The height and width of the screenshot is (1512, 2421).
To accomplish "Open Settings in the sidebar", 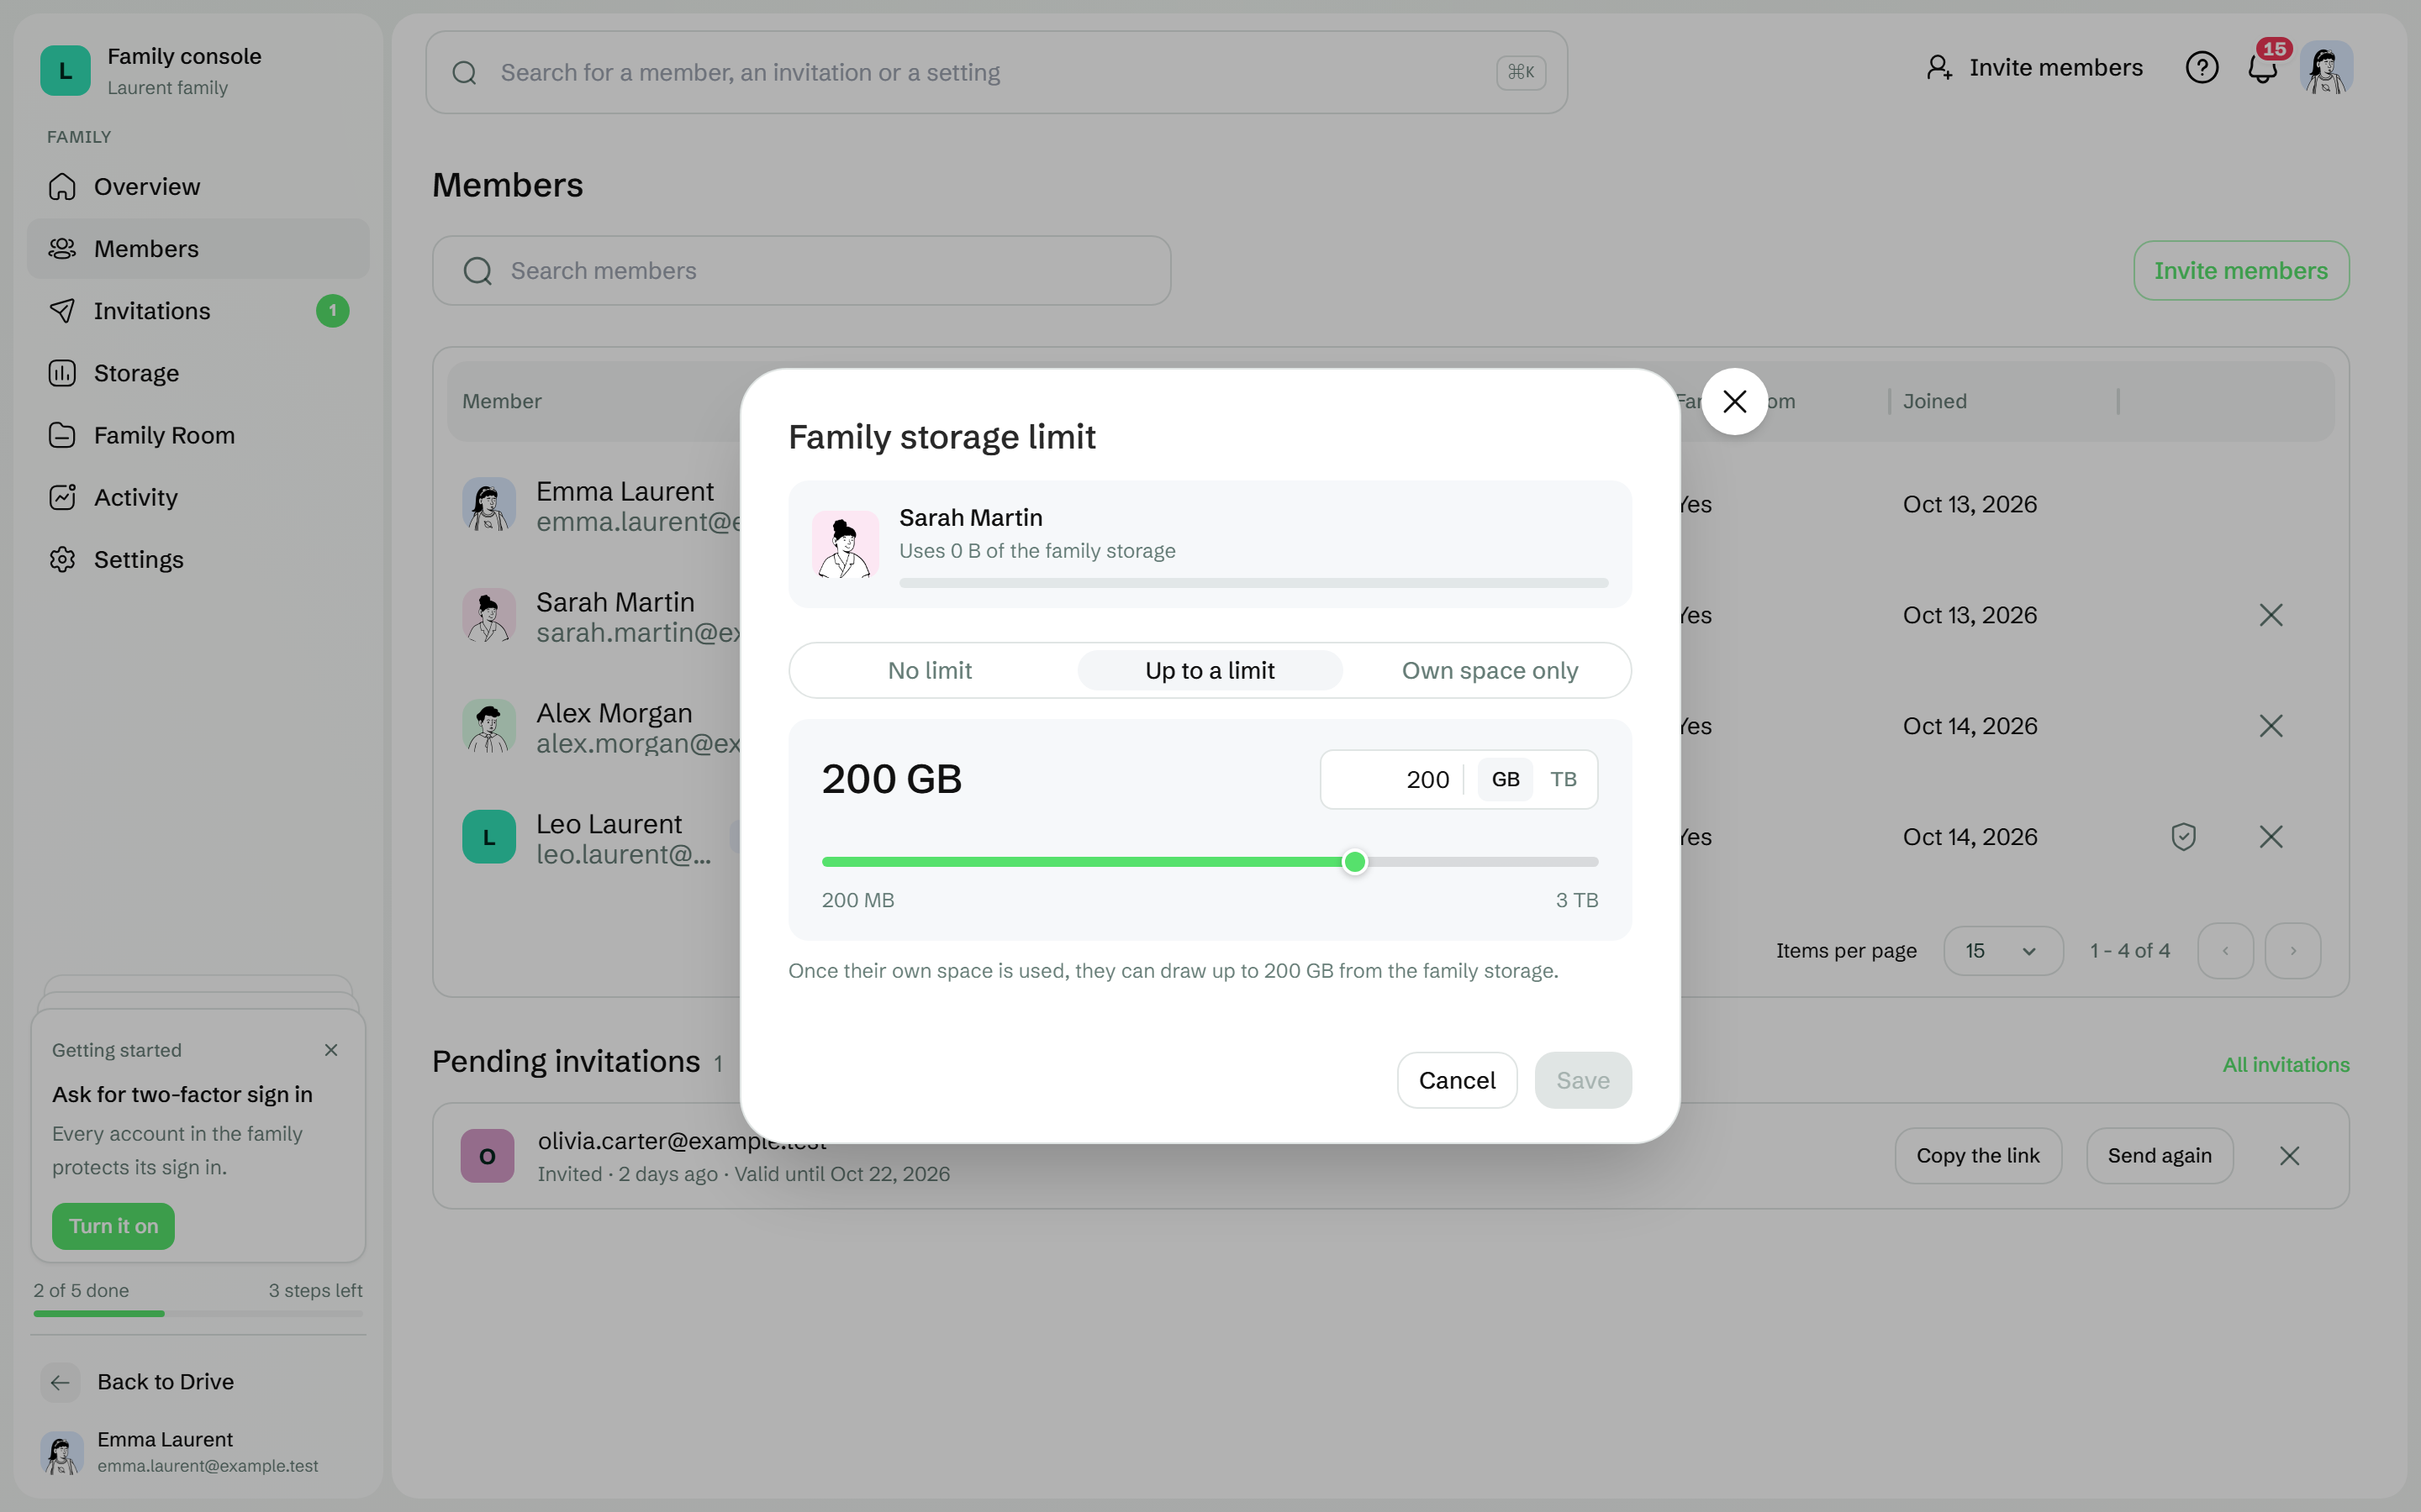I will point(198,559).
